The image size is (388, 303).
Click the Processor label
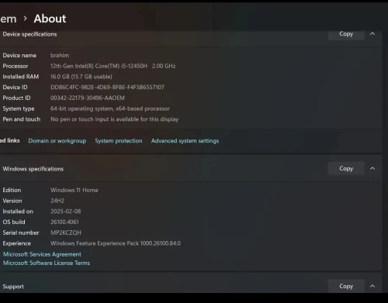(16, 66)
